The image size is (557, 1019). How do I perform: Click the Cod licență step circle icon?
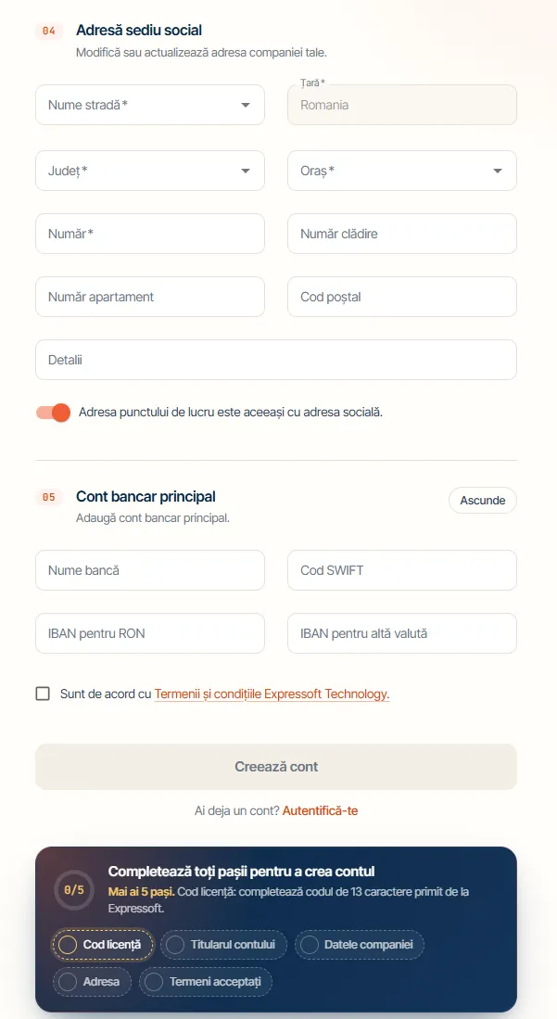pos(68,944)
